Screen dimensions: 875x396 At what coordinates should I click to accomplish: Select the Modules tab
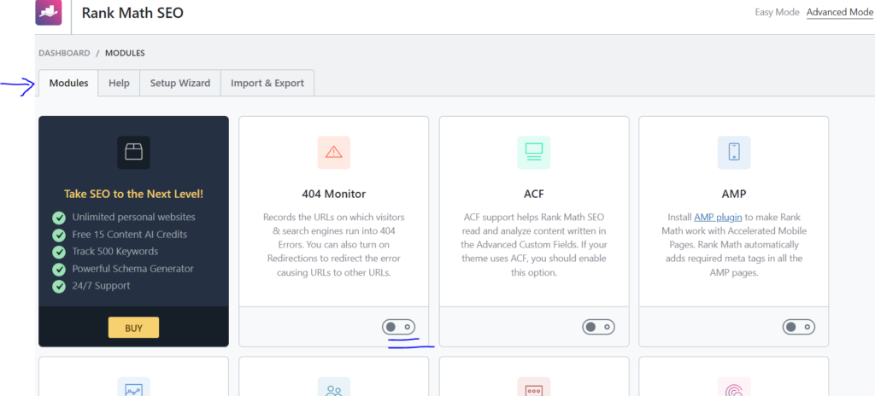68,83
